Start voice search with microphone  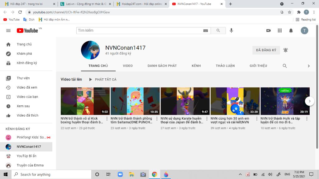(x=231, y=31)
